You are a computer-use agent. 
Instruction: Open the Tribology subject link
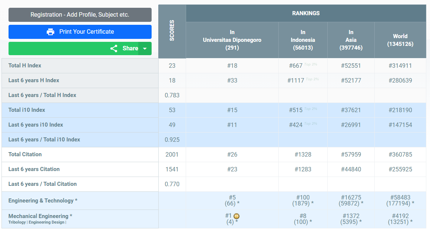[17, 222]
